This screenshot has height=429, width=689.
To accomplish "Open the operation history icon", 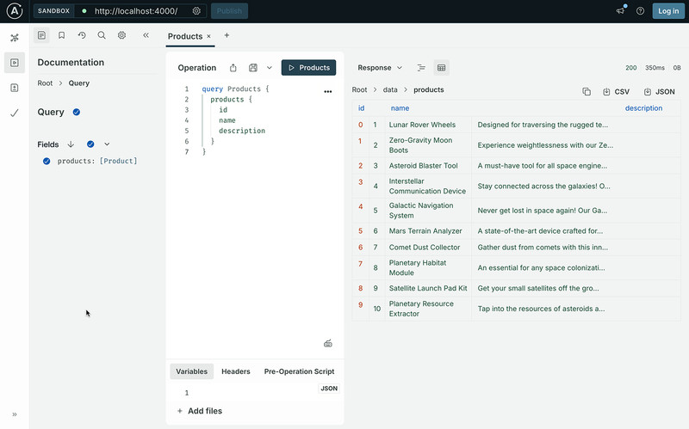I will 82,35.
